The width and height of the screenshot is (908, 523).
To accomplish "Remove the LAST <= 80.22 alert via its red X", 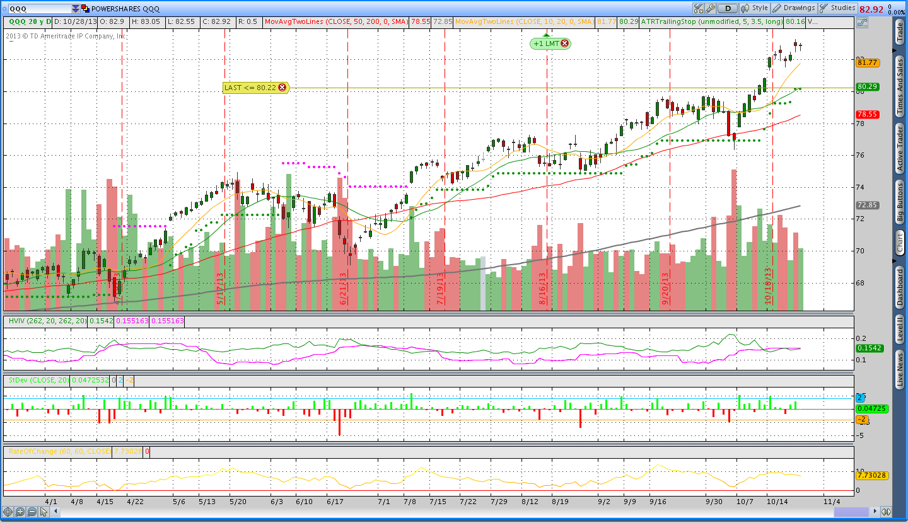I will (282, 88).
